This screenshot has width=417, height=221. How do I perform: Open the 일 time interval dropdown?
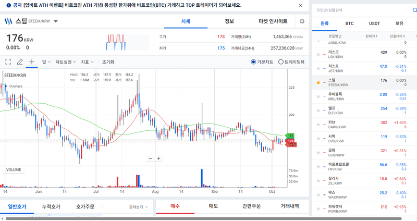point(46,62)
